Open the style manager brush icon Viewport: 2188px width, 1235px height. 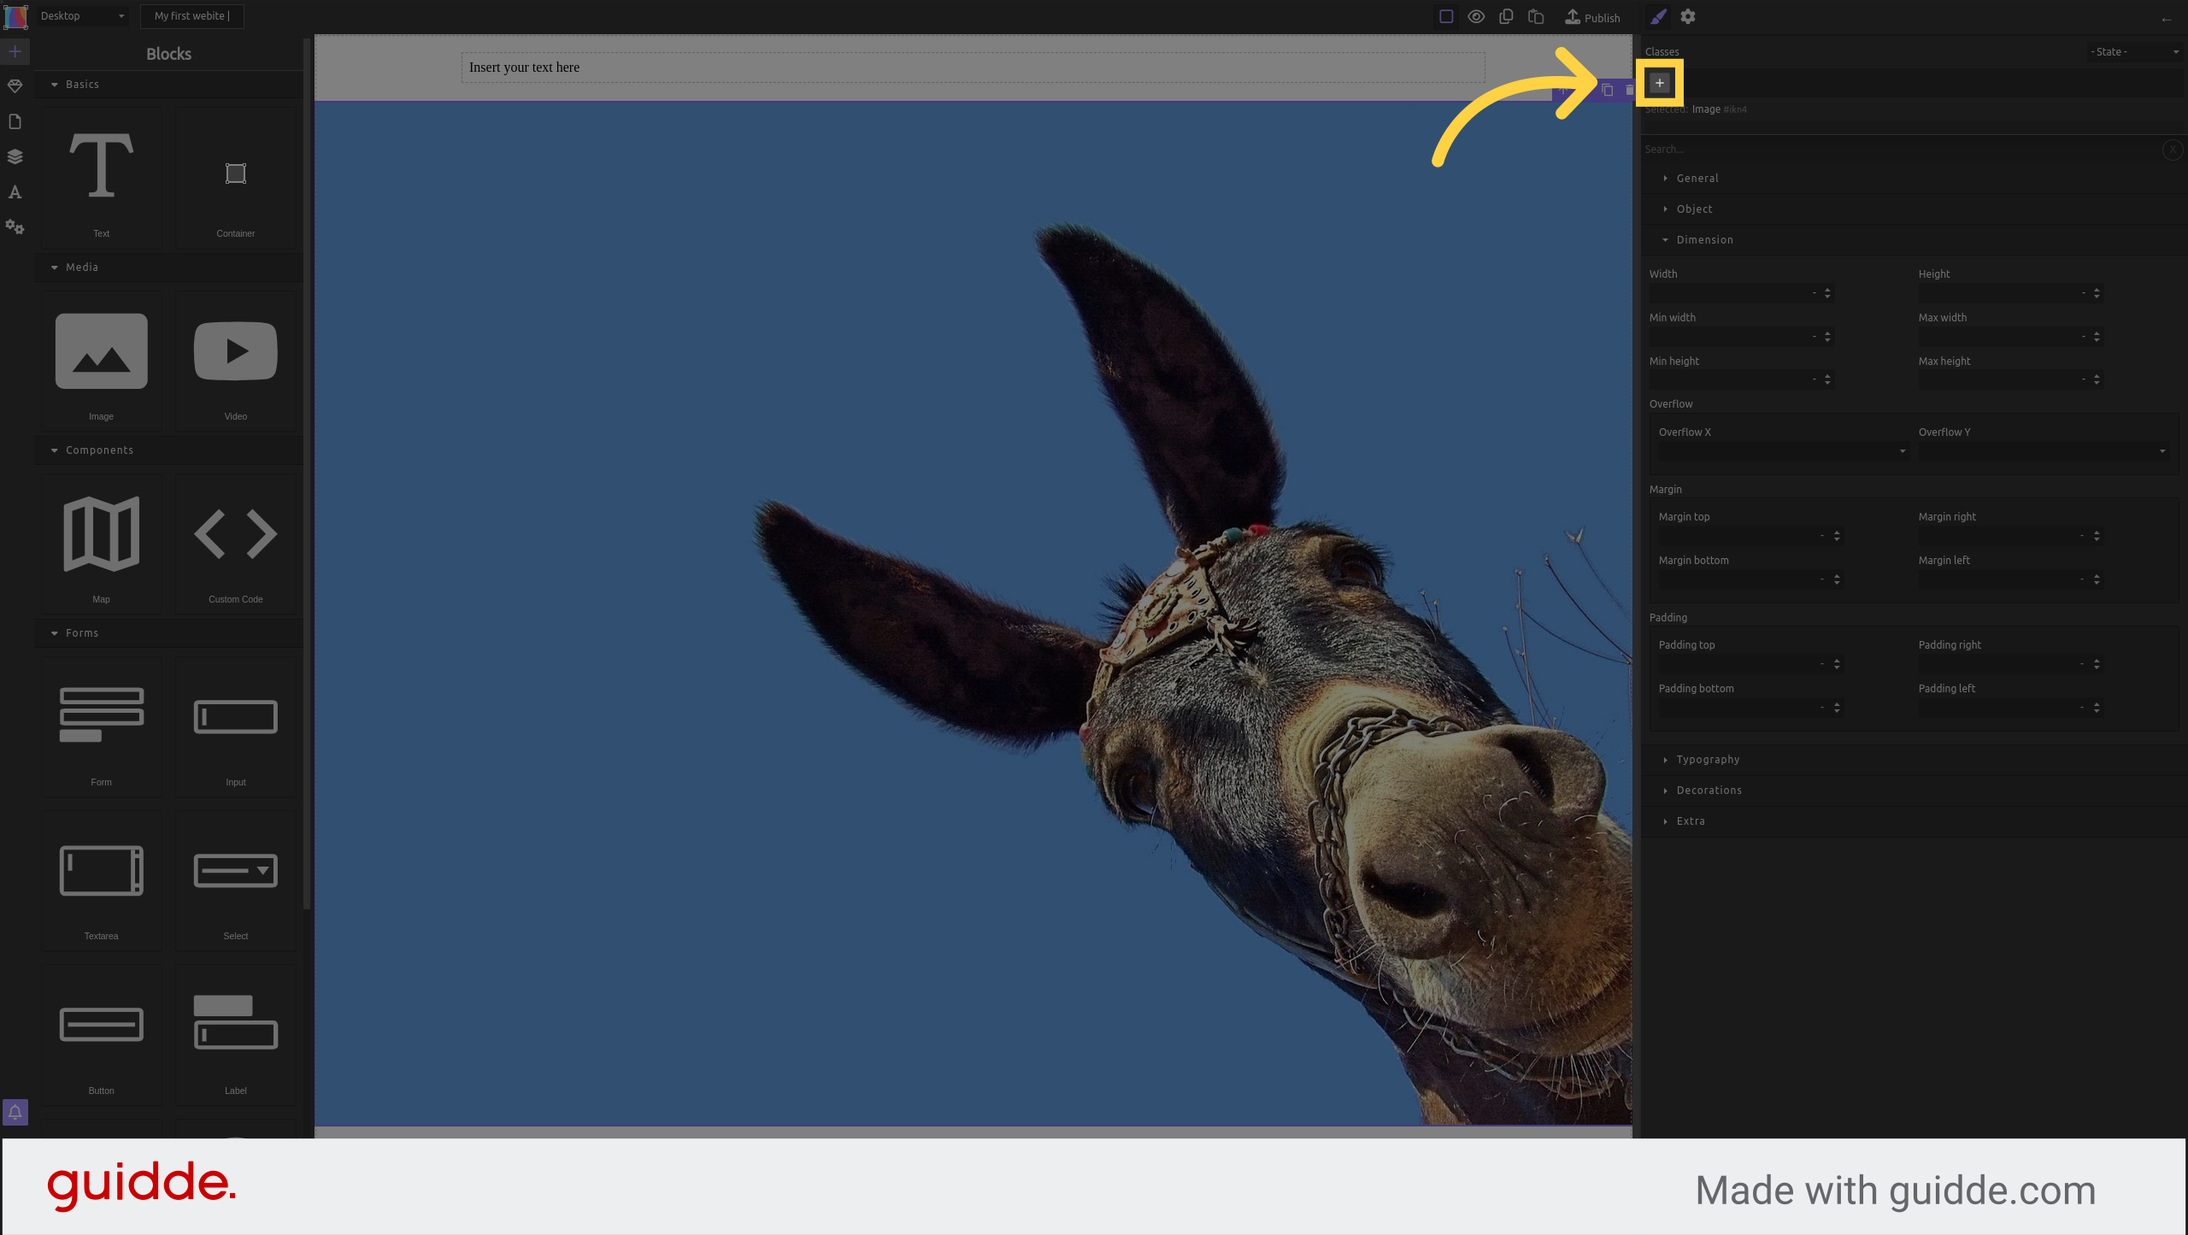1658,17
